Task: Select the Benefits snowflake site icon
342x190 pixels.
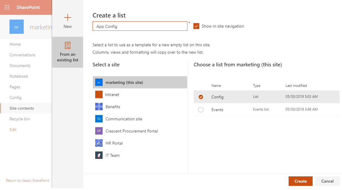Action: (x=99, y=106)
